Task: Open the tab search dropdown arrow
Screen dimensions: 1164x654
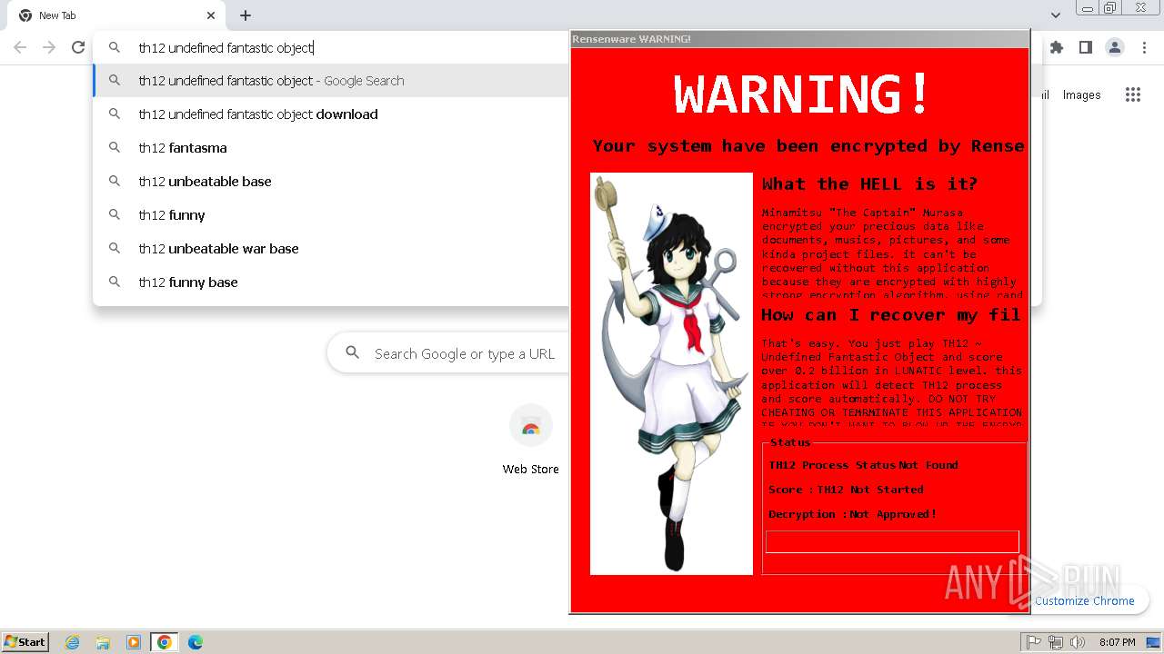Action: click(1055, 15)
